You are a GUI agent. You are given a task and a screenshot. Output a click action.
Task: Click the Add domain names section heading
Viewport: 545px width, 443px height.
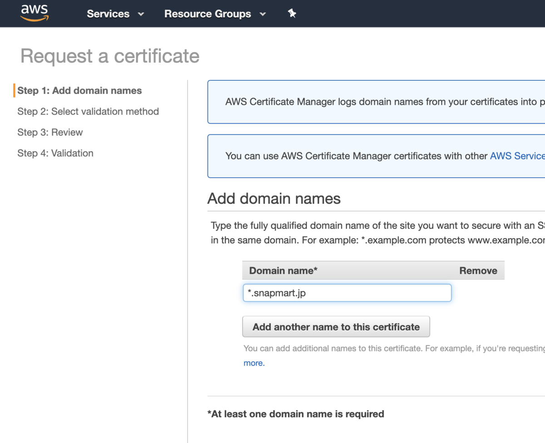[x=274, y=198]
